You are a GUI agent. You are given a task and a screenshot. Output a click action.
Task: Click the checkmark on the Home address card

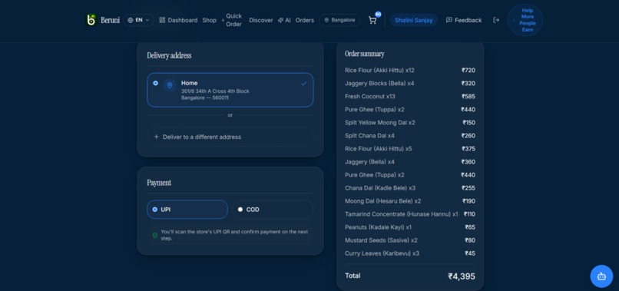tap(303, 84)
